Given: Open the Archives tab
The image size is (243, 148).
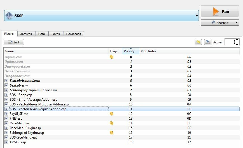Looking at the screenshot, I should click(26, 34).
